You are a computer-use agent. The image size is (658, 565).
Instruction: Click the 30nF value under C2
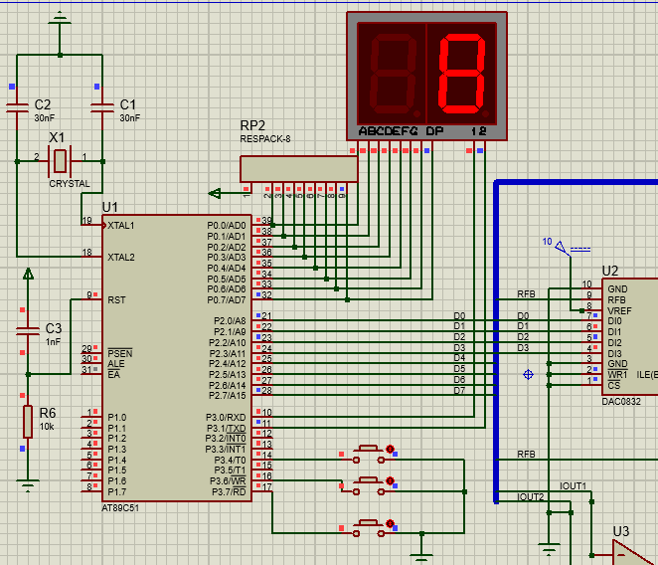45,118
